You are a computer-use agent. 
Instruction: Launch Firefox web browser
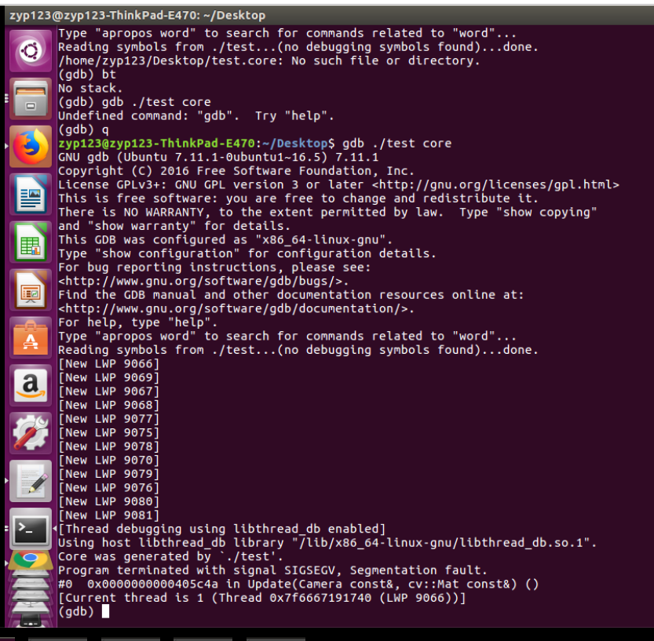31,148
